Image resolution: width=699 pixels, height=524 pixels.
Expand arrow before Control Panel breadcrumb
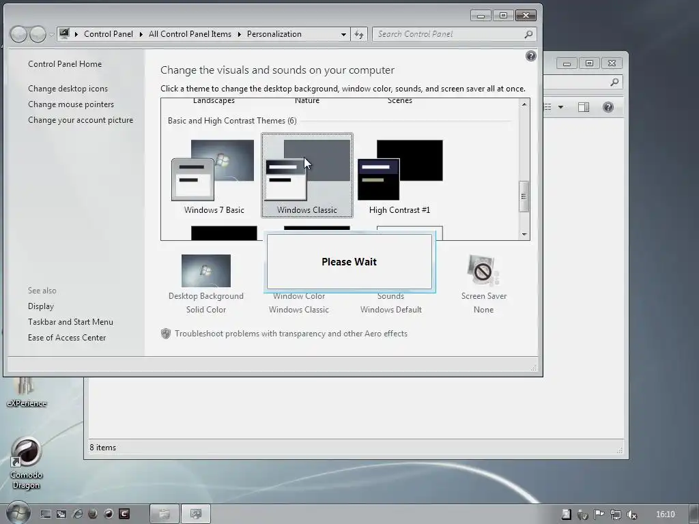pyautogui.click(x=76, y=34)
